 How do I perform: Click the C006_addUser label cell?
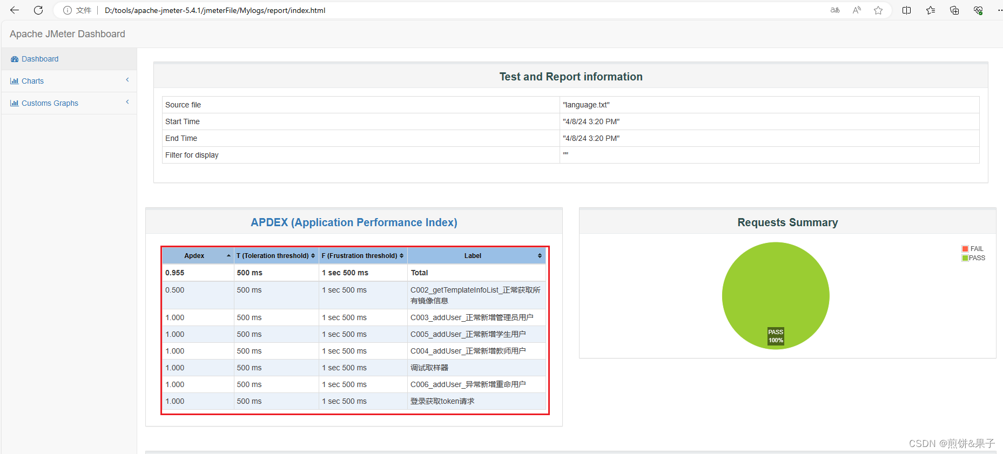(x=476, y=384)
